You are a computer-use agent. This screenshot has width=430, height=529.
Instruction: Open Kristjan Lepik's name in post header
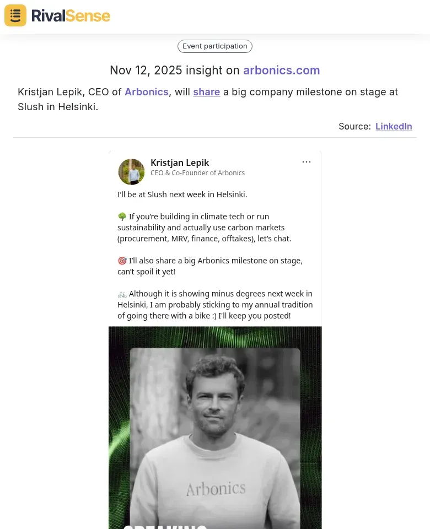click(x=180, y=163)
